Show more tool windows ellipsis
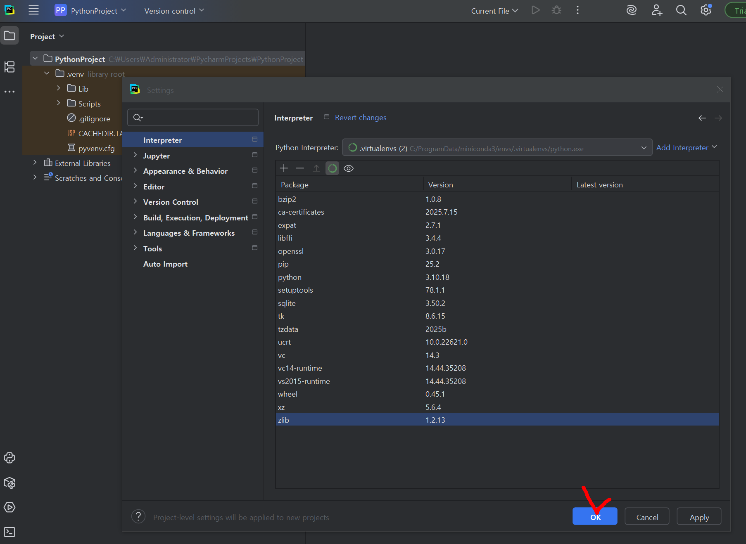Viewport: 746px width, 544px height. [10, 92]
